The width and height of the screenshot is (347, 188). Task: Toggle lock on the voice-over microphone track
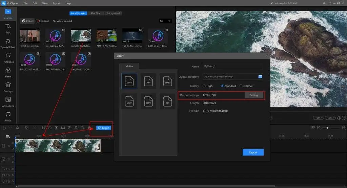9,181
